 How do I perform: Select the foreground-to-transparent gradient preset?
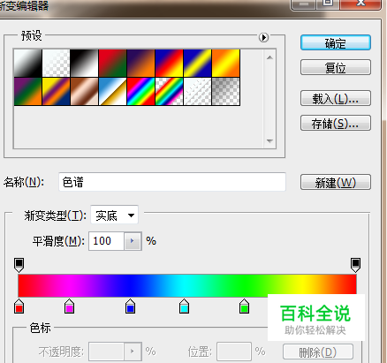(57, 63)
